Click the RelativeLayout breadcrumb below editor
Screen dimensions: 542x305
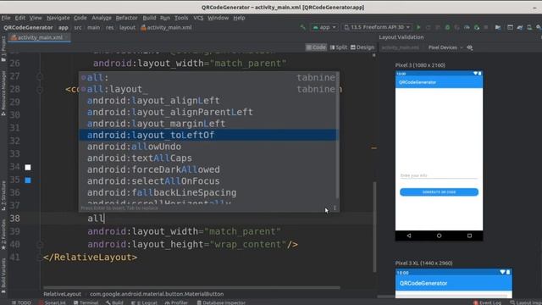62,294
